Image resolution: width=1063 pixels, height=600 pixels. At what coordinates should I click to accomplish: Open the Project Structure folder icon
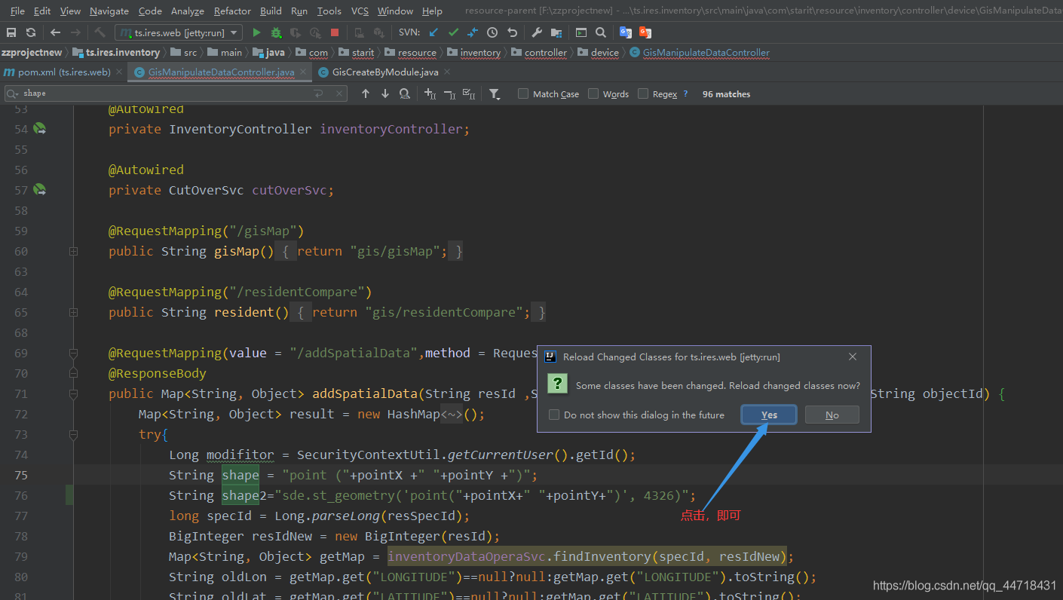coord(556,32)
